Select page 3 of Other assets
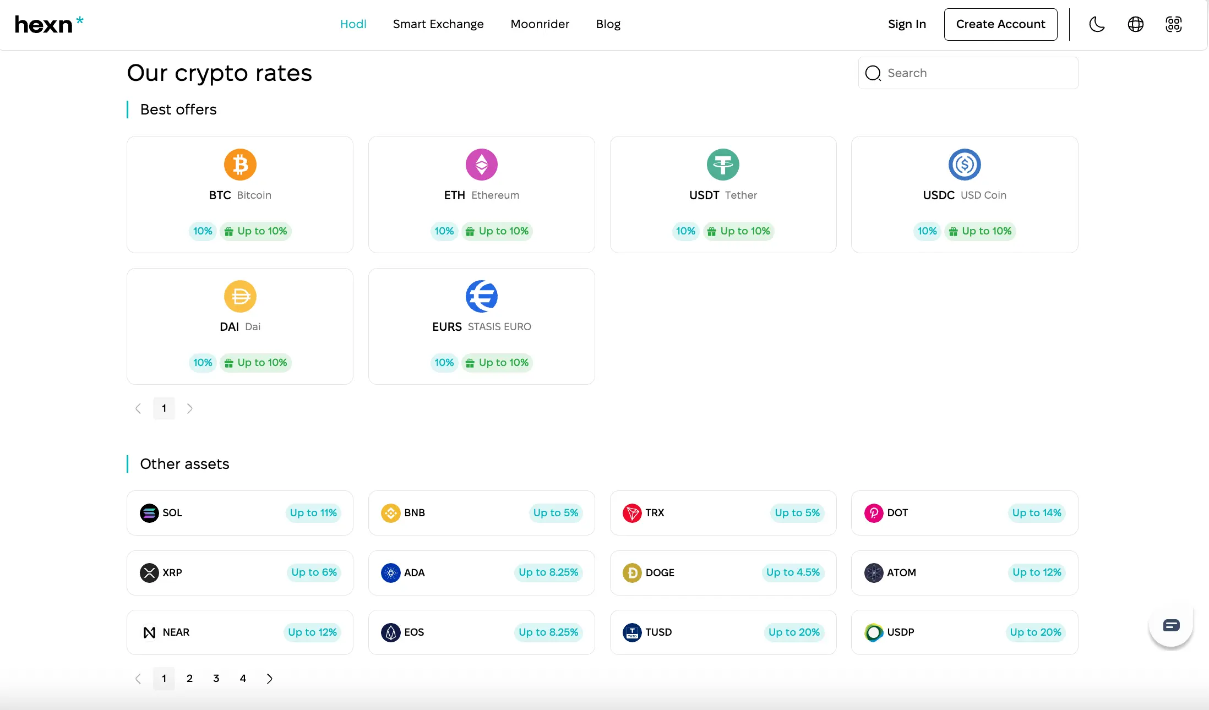Screen dimensions: 1209x710 [216, 679]
